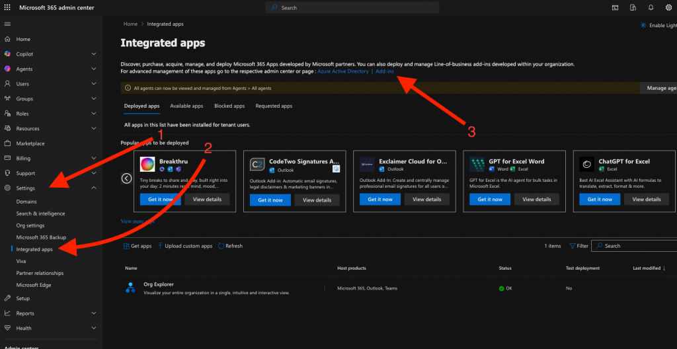Expand the Groups menu chevron

click(94, 98)
